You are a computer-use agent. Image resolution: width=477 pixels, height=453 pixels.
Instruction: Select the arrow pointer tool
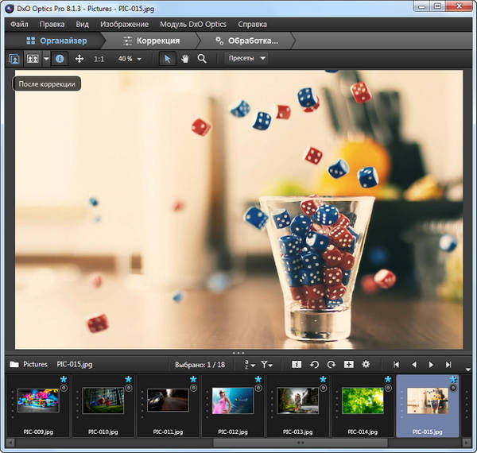coord(167,59)
